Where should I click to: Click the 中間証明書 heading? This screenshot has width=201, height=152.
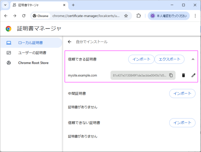77,93
